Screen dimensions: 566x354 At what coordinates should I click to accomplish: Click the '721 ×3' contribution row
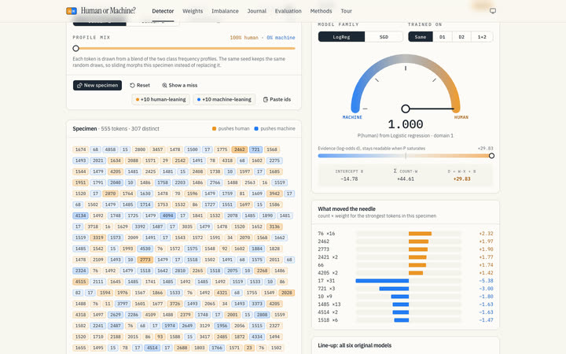click(x=406, y=289)
